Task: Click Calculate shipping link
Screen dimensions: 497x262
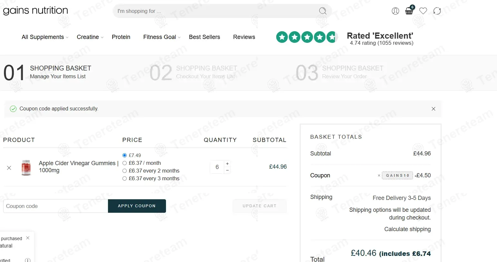Action: click(407, 229)
